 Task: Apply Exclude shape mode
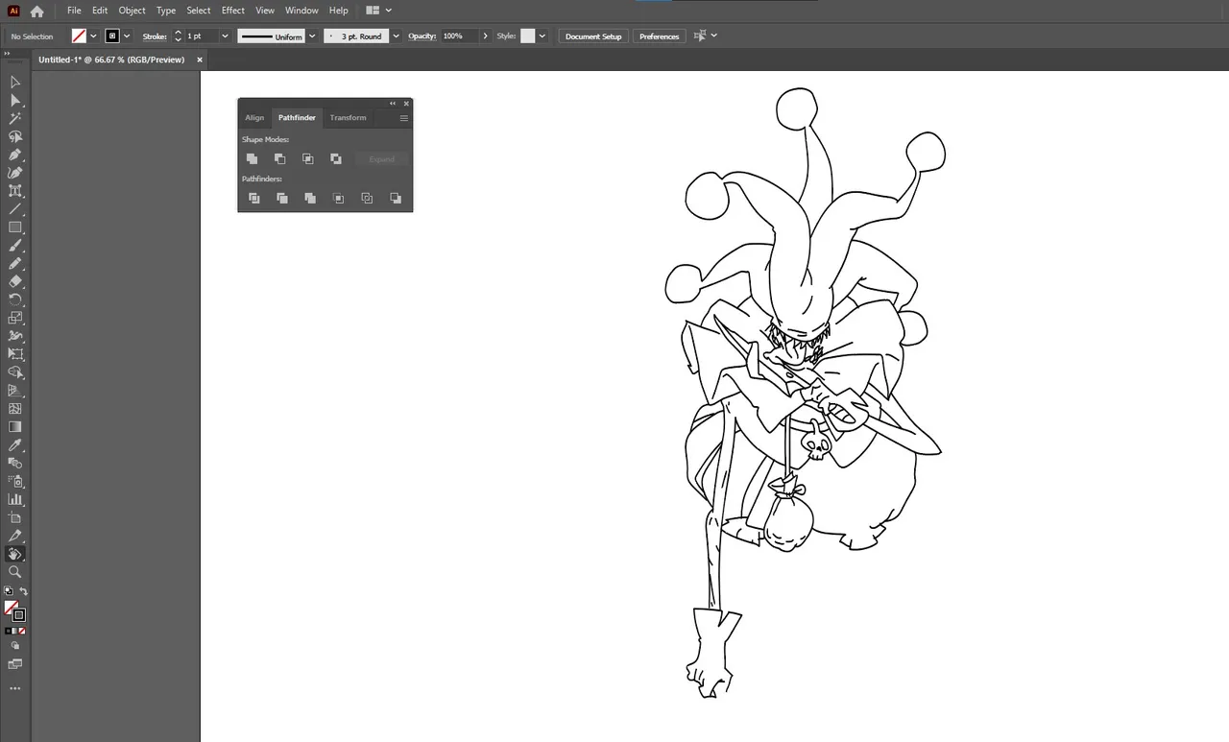(x=336, y=158)
